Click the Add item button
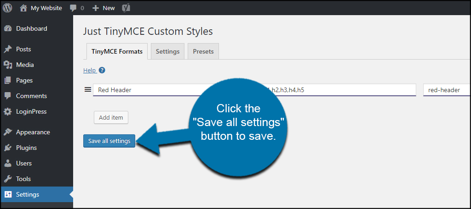471x209 pixels. [111, 117]
